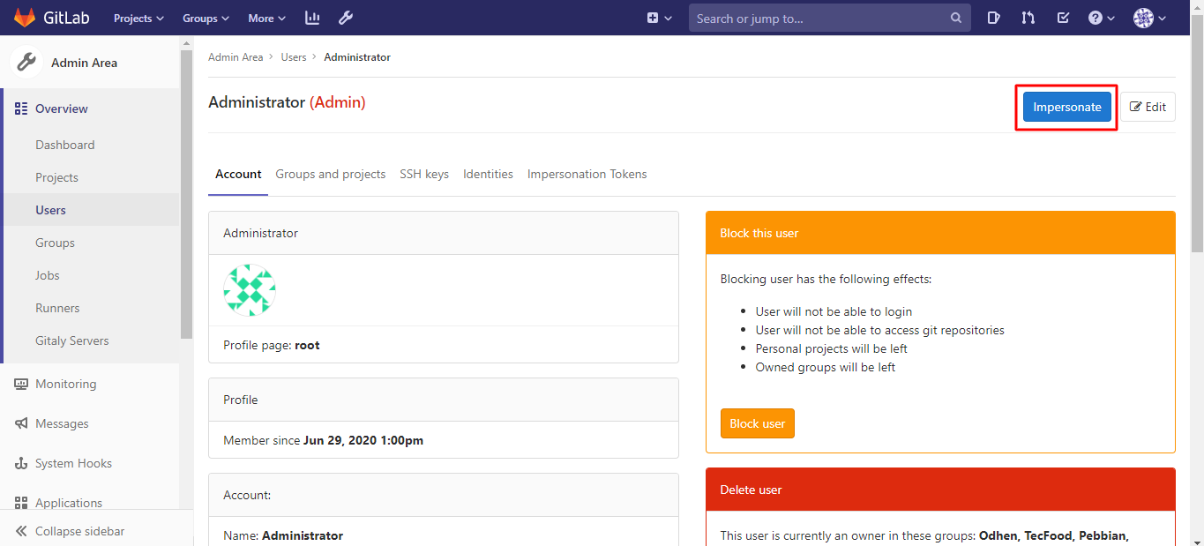Open the new item plus dropdown
Image resolution: width=1204 pixels, height=546 pixels.
(660, 18)
